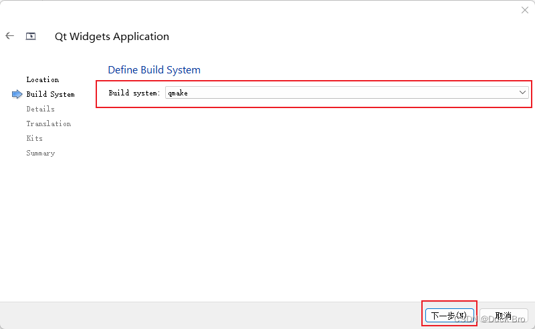The width and height of the screenshot is (535, 329).
Task: Click the back arrow icon
Action: coord(9,36)
